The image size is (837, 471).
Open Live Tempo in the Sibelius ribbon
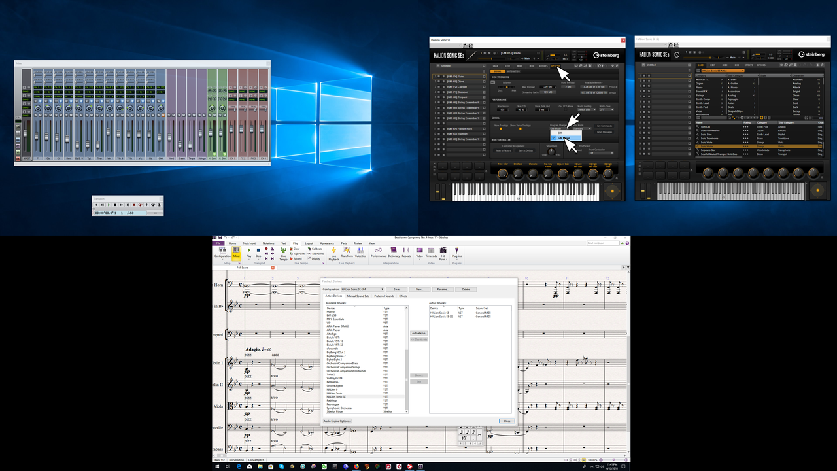(283, 253)
